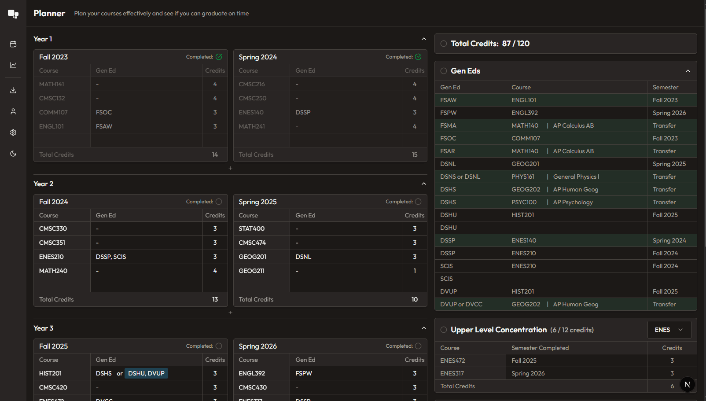Collapse the Year 1 section
The width and height of the screenshot is (706, 401).
424,39
